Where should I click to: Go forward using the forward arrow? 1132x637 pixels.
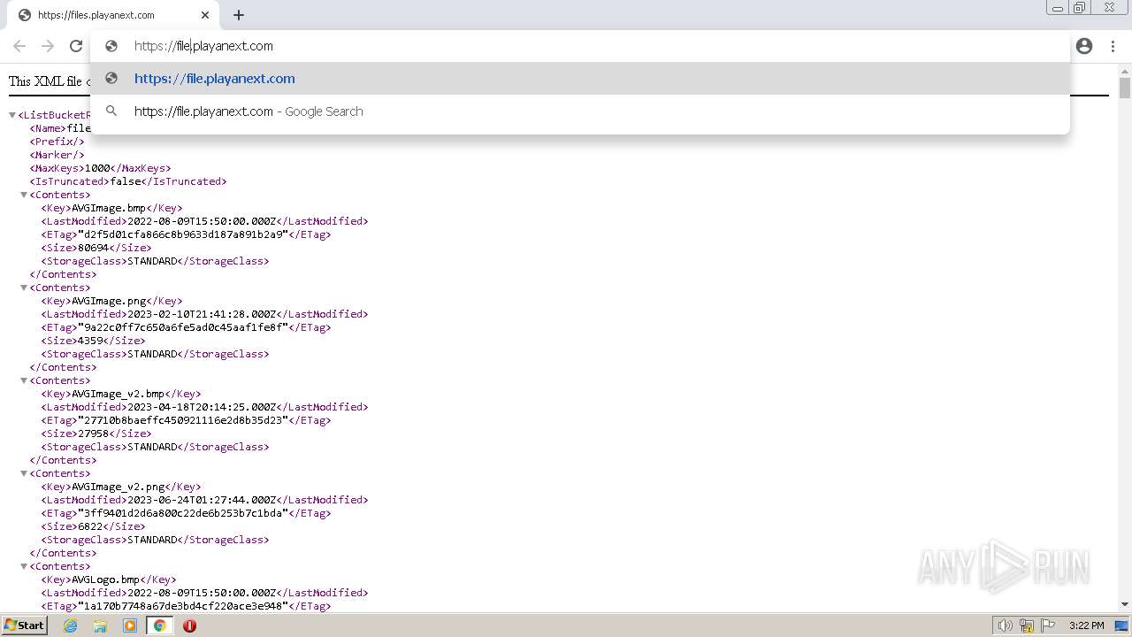pos(48,46)
